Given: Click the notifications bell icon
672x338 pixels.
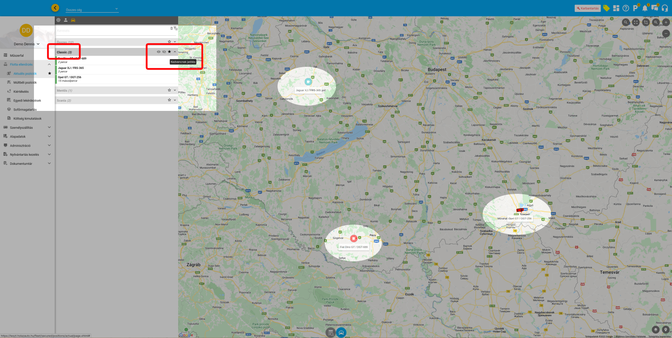Looking at the screenshot, I should 645,8.
